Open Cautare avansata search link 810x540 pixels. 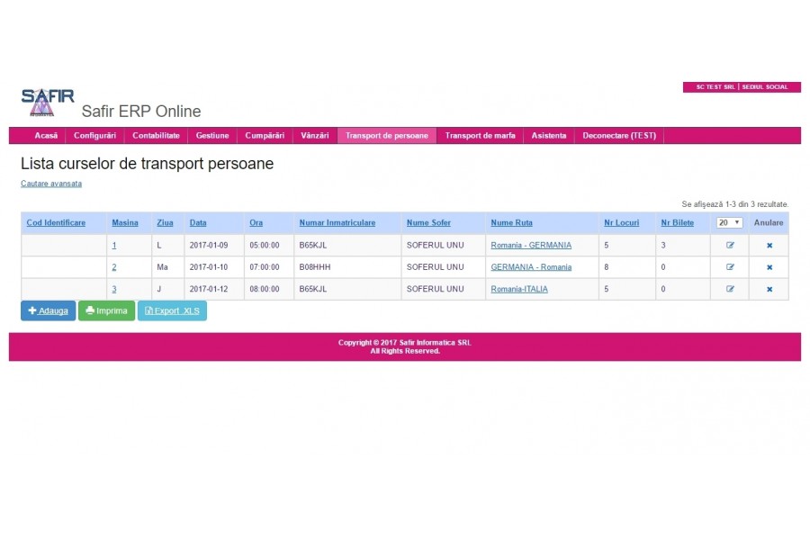point(51,184)
